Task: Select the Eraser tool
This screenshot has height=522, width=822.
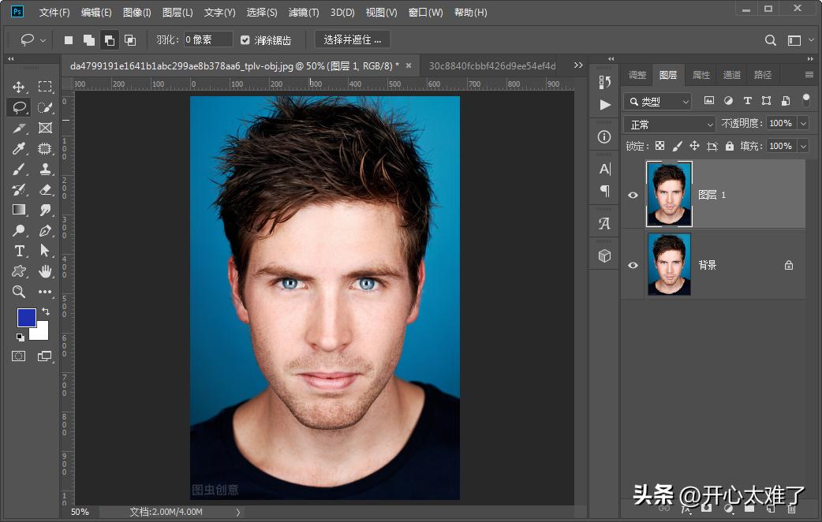Action: tap(45, 189)
